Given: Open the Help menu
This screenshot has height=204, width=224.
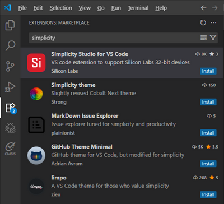Looking at the screenshot, I should coord(161,8).
